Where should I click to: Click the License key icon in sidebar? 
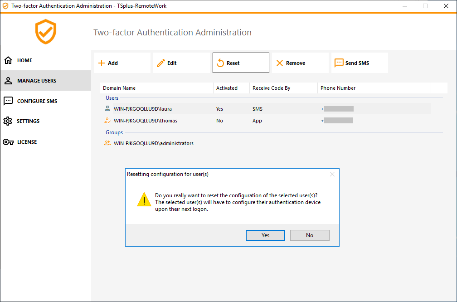pyautogui.click(x=8, y=142)
